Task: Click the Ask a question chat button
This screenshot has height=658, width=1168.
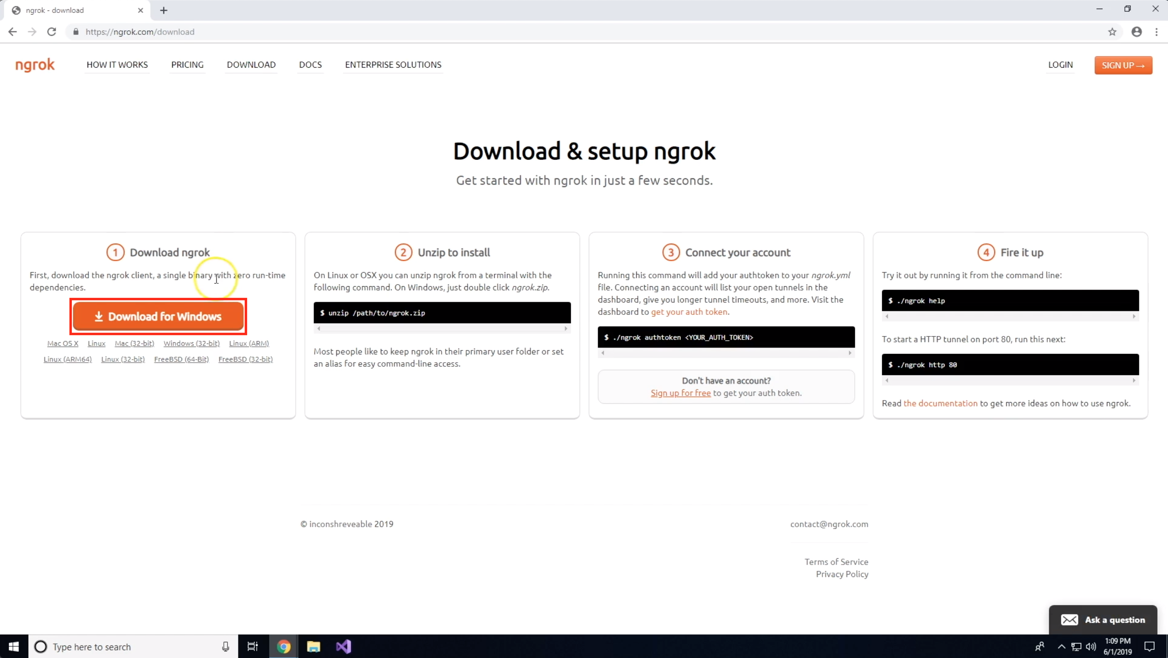Action: coord(1103,620)
